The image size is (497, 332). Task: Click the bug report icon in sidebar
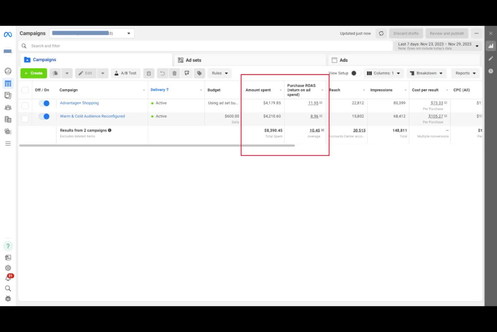pyautogui.click(x=8, y=299)
